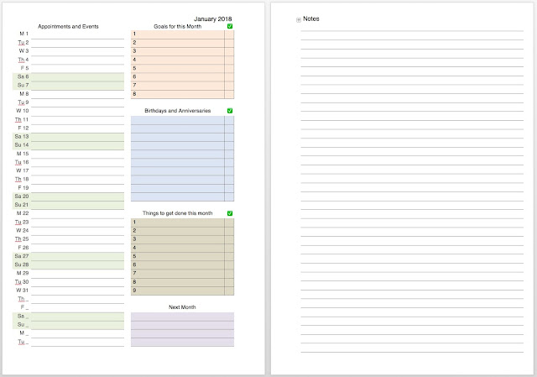Screen dimensions: 537x377
Task: Click the M 1 day row
Action: point(69,34)
